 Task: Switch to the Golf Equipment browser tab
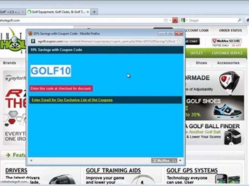pos(58,12)
